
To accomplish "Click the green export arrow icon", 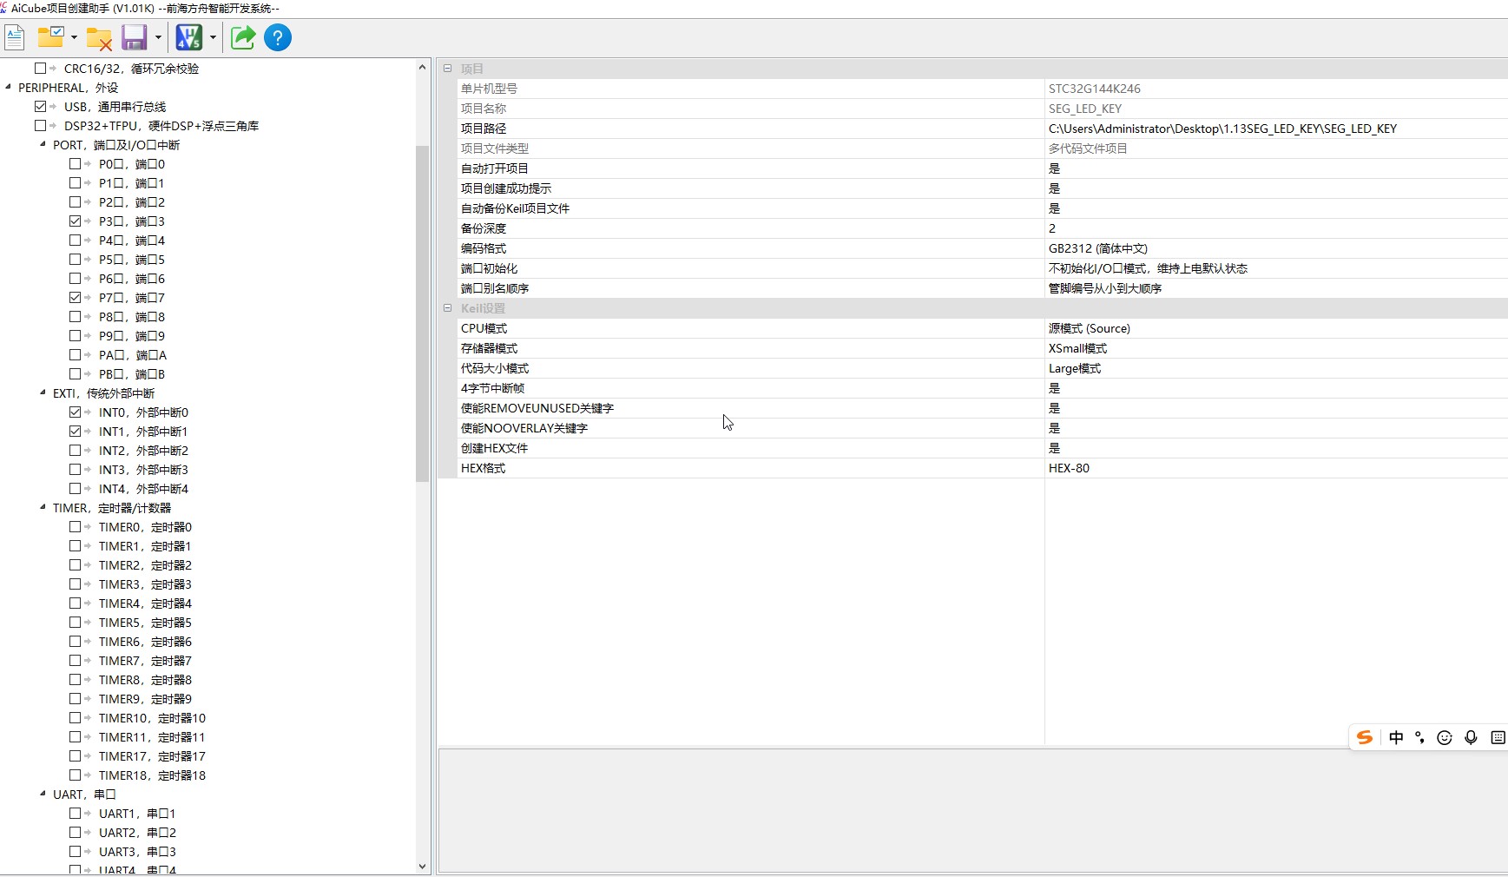I will (243, 37).
